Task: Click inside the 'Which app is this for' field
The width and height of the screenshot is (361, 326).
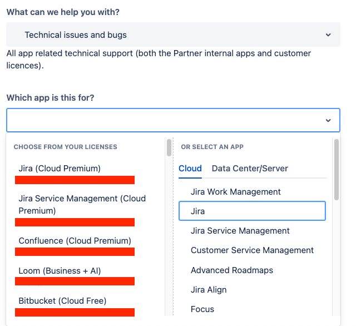Action: (x=173, y=120)
